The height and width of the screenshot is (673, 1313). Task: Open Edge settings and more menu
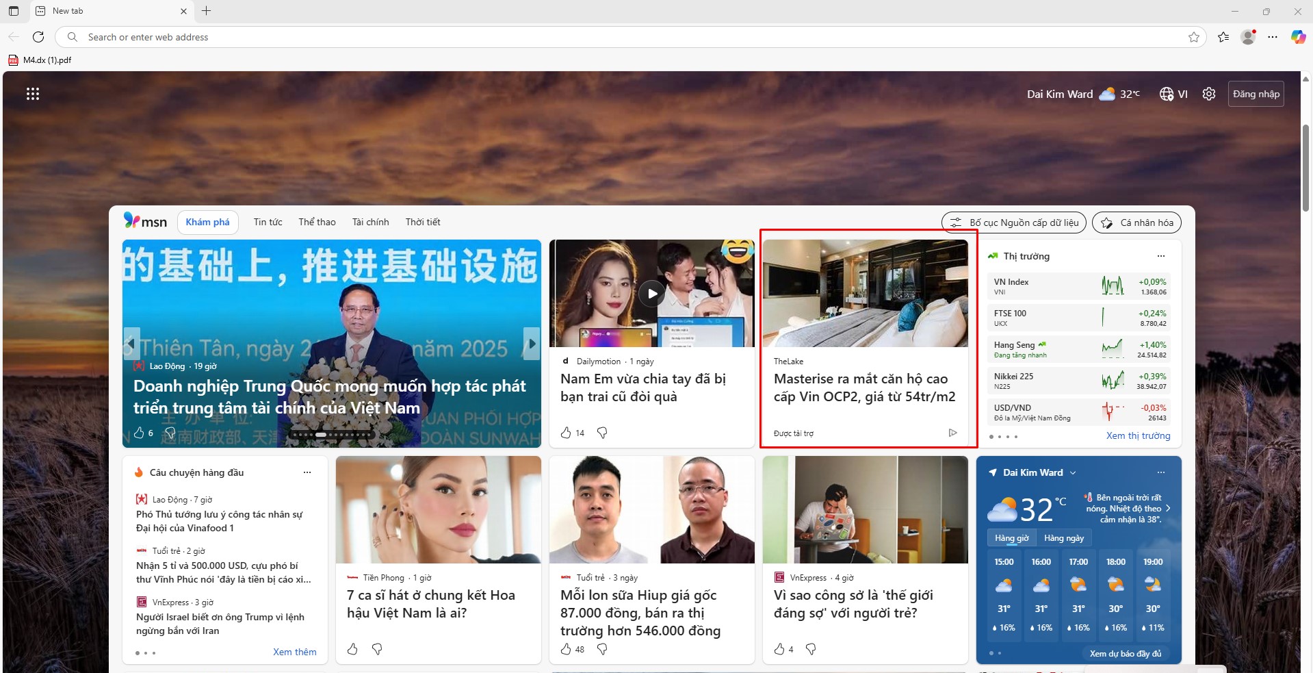coord(1273,37)
